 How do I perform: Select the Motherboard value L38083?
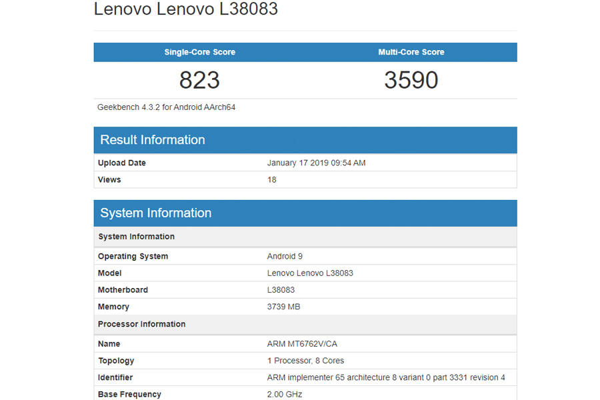coord(281,290)
